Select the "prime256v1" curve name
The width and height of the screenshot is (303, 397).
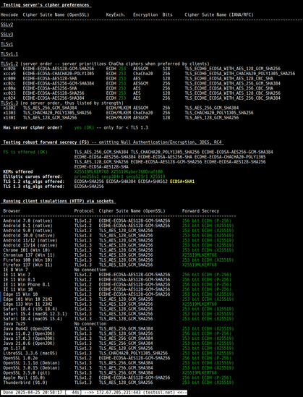coord(87,176)
